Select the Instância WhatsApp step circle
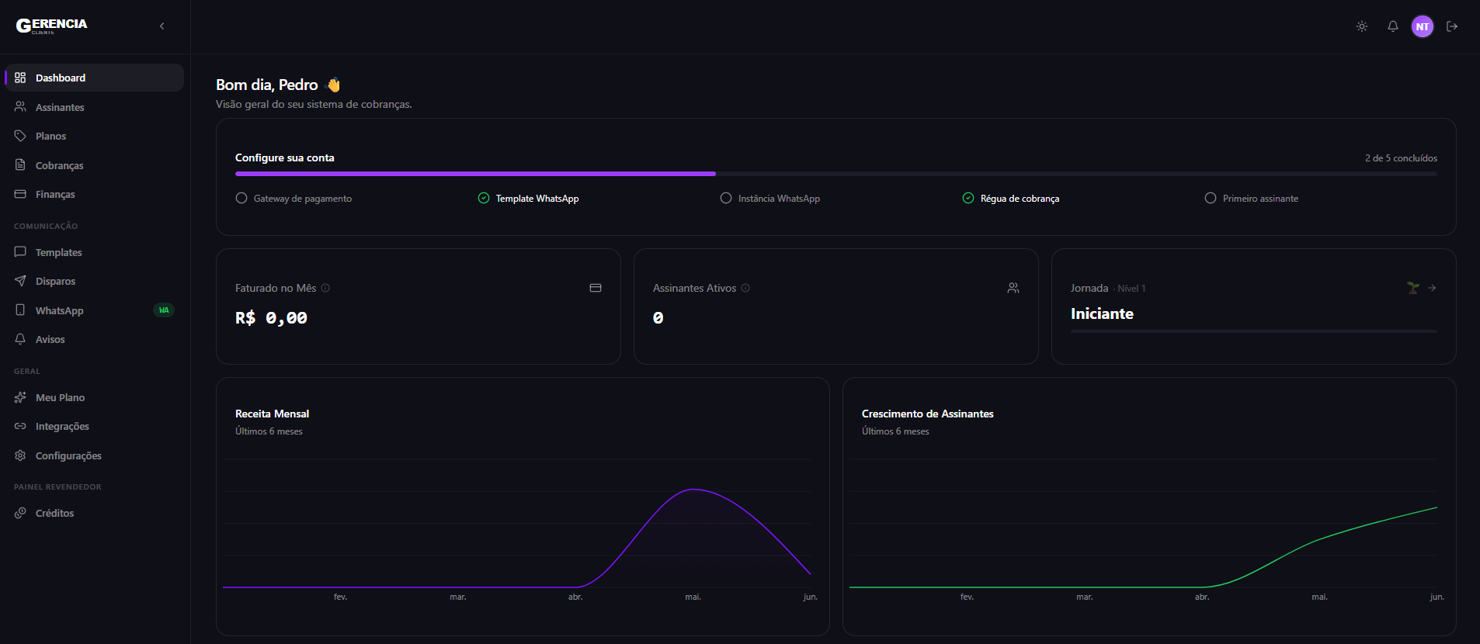The width and height of the screenshot is (1480, 644). pos(726,198)
